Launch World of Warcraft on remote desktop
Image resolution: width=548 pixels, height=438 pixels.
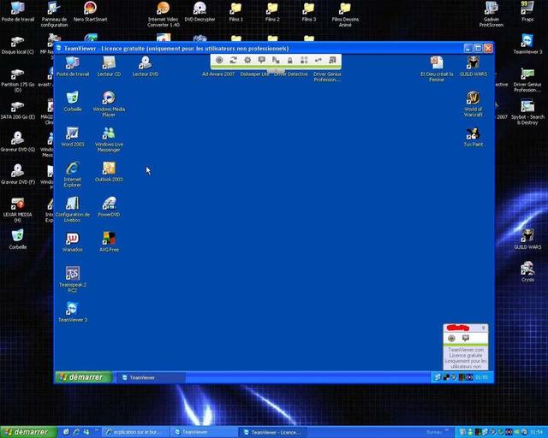474,104
